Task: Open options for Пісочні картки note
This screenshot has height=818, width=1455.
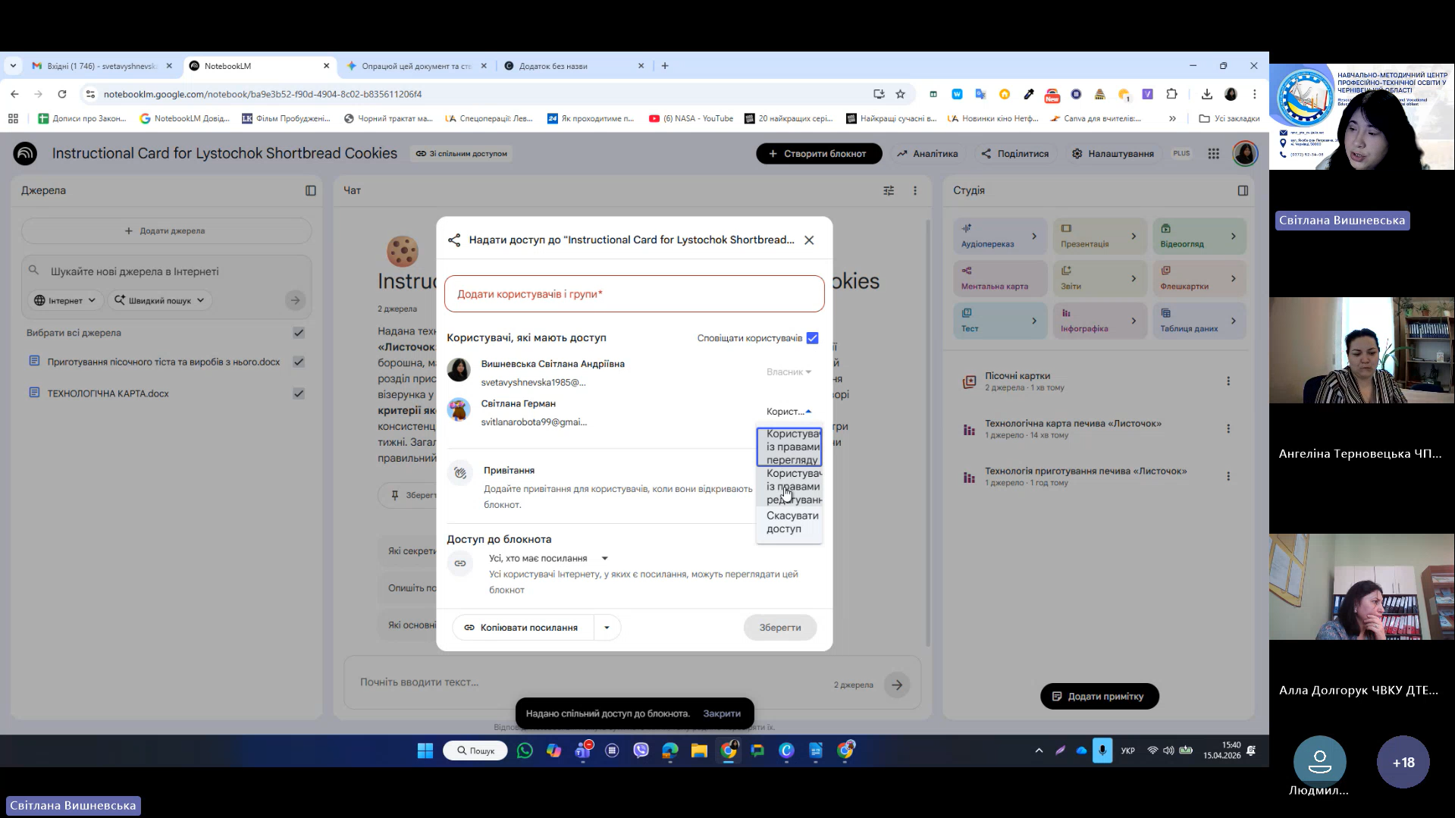Action: coord(1228,381)
